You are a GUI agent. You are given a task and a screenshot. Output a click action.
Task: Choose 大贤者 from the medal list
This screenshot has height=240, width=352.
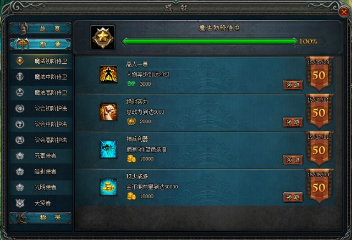42,203
